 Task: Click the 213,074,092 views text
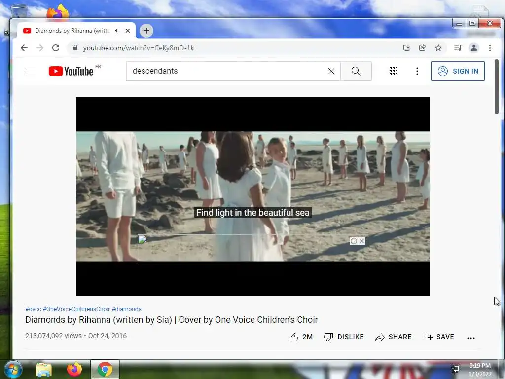click(x=53, y=336)
